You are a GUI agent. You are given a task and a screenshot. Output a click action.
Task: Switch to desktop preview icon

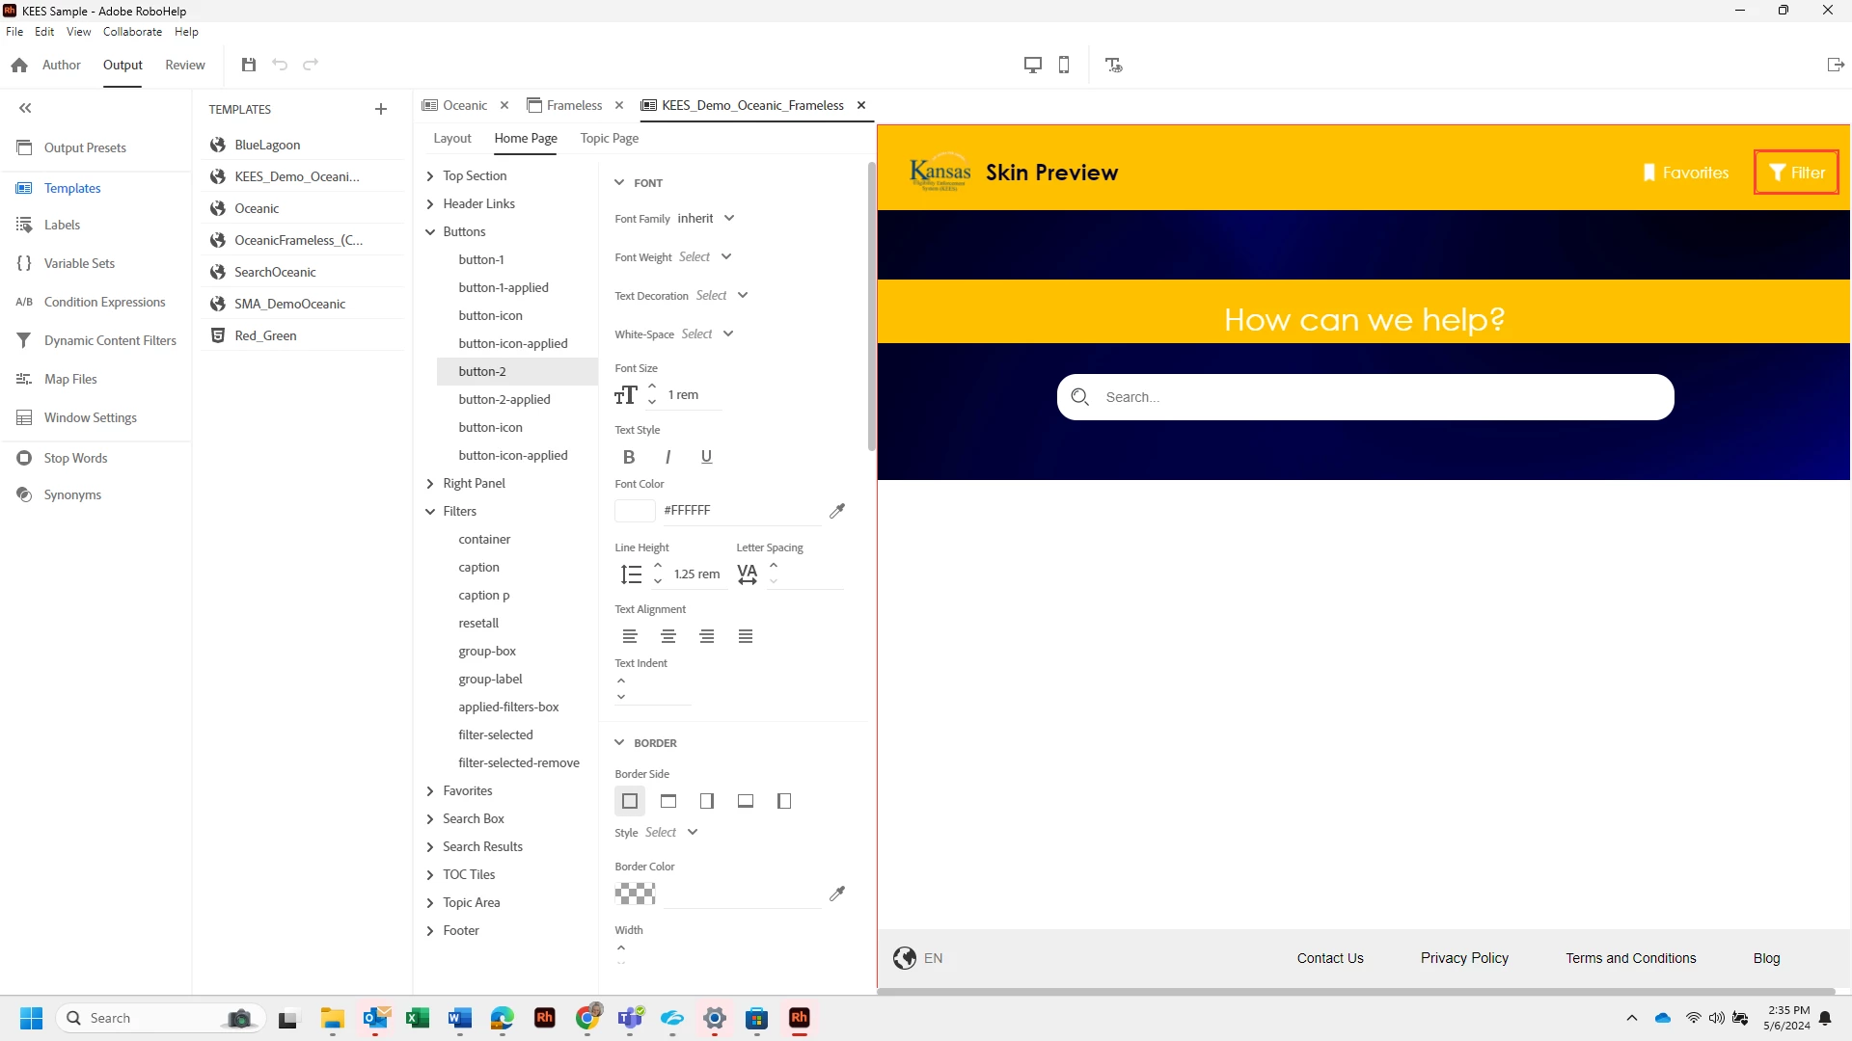tap(1032, 65)
